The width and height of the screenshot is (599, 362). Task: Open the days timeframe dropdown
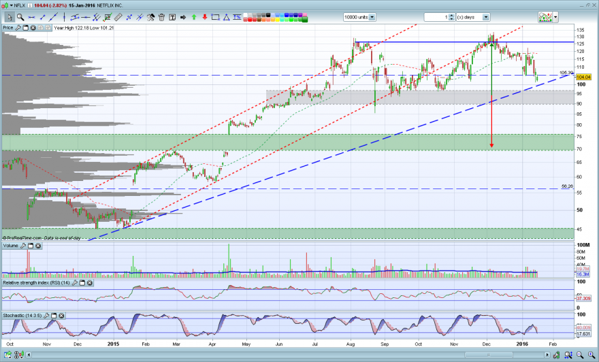(x=486, y=17)
